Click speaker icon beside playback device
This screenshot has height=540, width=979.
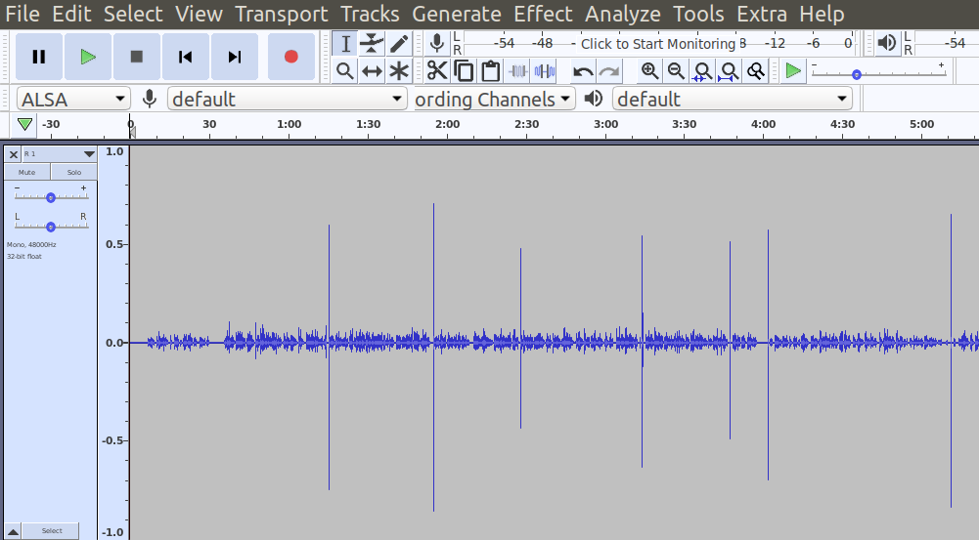(x=594, y=99)
